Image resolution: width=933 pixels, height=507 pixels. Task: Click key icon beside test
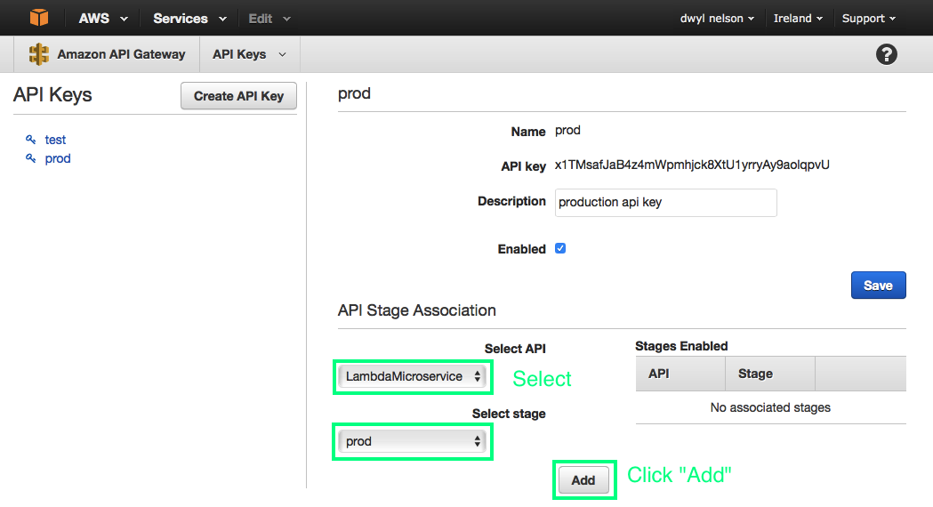[31, 140]
